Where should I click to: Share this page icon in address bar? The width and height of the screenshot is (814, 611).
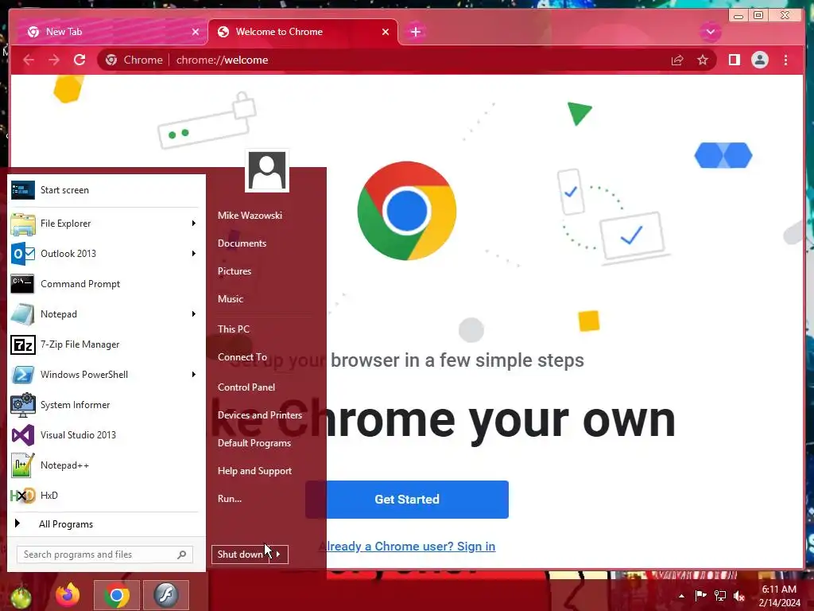tap(677, 60)
